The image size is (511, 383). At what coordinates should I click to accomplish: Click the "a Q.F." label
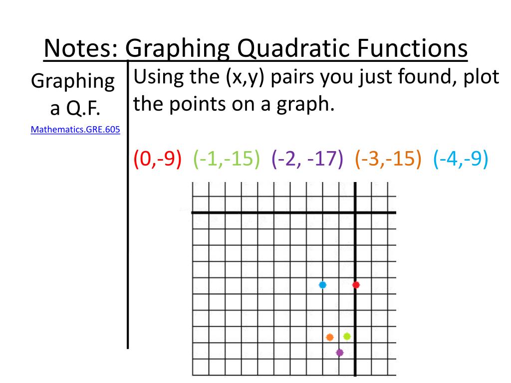[72, 106]
